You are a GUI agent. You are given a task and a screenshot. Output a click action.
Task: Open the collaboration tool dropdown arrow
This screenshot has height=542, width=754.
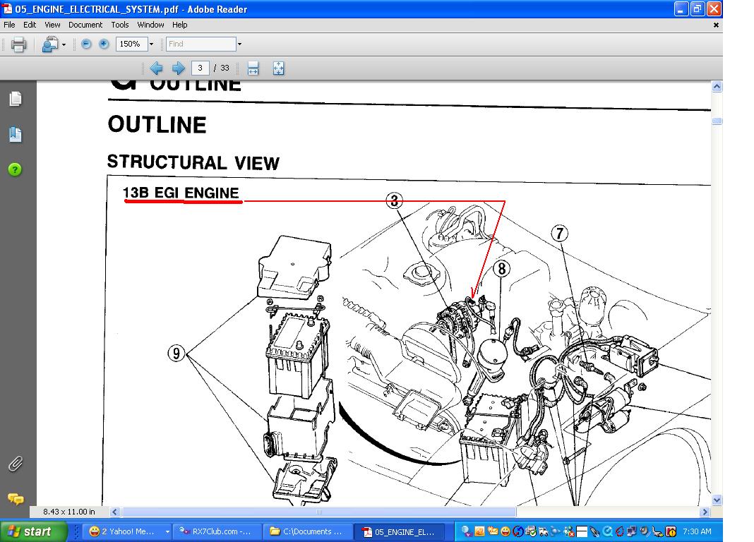coord(64,44)
